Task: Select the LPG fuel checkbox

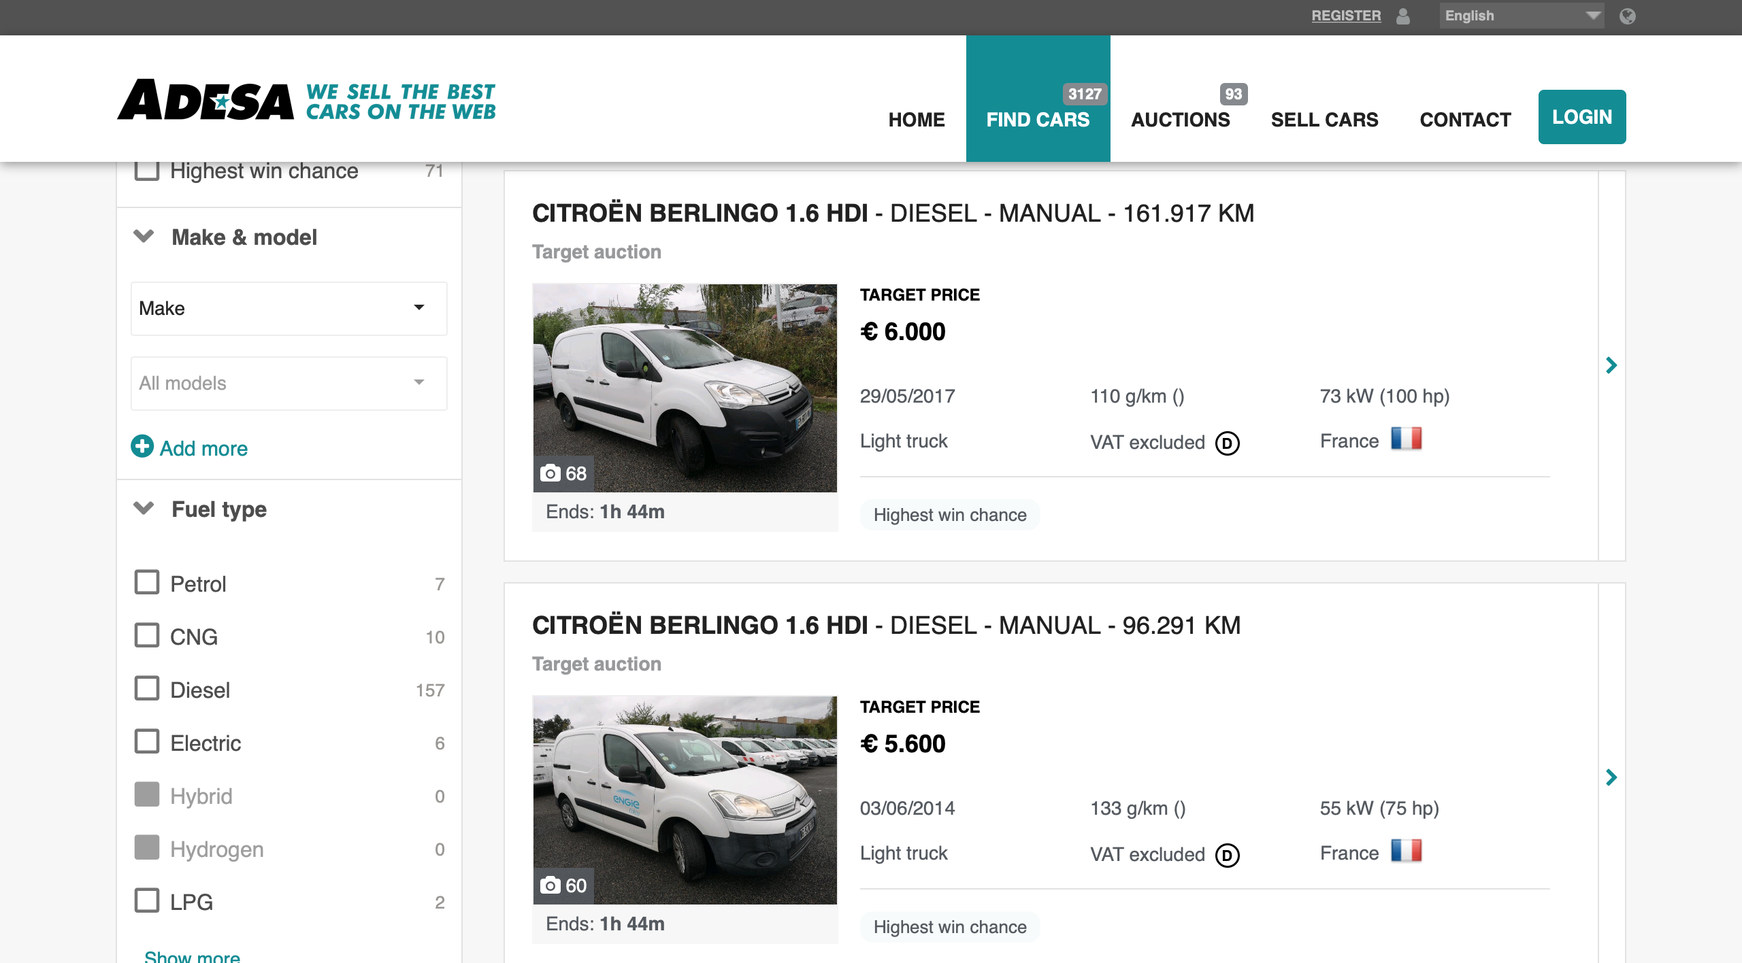Action: (x=147, y=901)
